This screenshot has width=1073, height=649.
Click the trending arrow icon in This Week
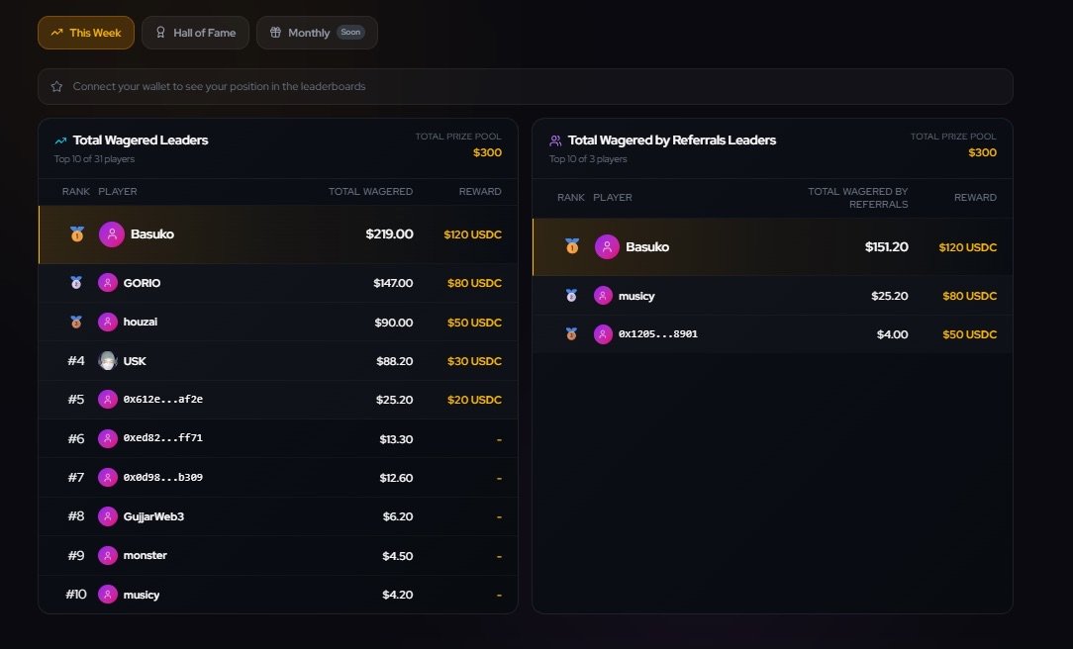point(56,33)
